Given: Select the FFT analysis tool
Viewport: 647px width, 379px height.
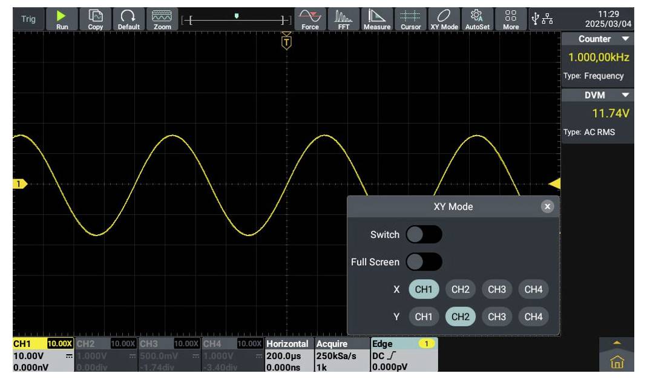Looking at the screenshot, I should pos(343,18).
